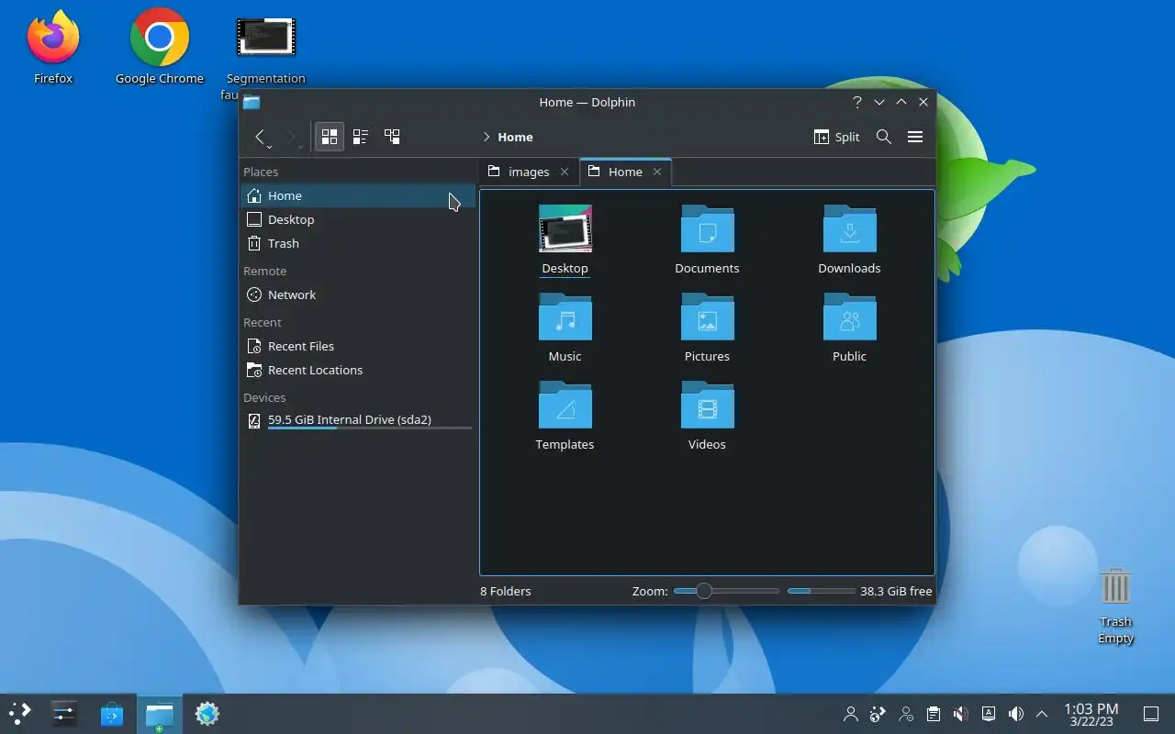Close the Home tab
1175x734 pixels.
click(657, 172)
